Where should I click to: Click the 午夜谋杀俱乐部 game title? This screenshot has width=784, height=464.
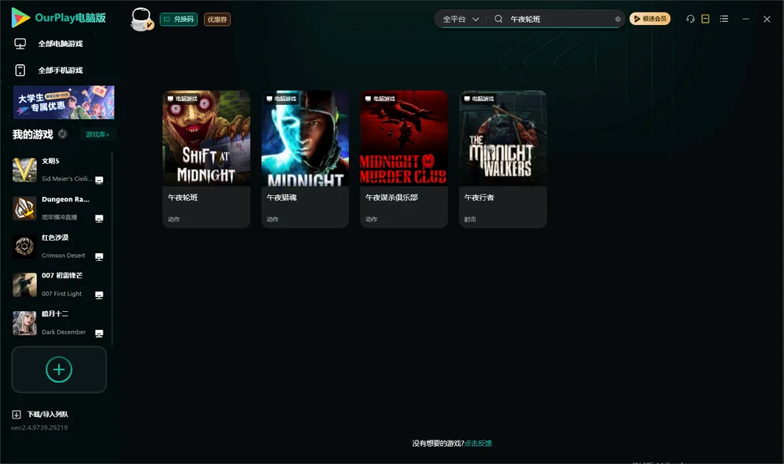pyautogui.click(x=392, y=198)
